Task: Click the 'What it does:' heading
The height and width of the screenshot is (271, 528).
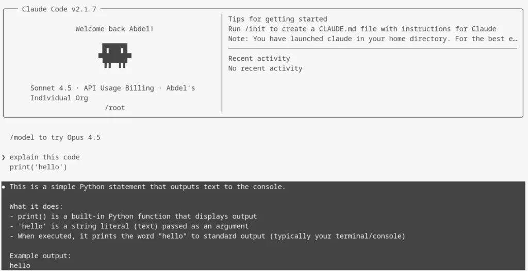Action: 36,206
